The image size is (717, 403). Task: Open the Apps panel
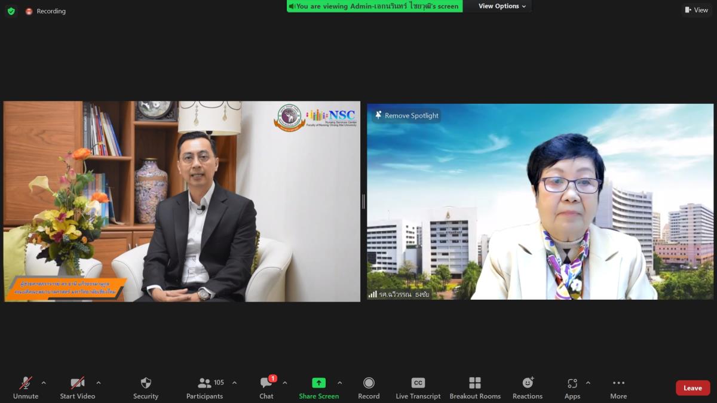click(572, 388)
